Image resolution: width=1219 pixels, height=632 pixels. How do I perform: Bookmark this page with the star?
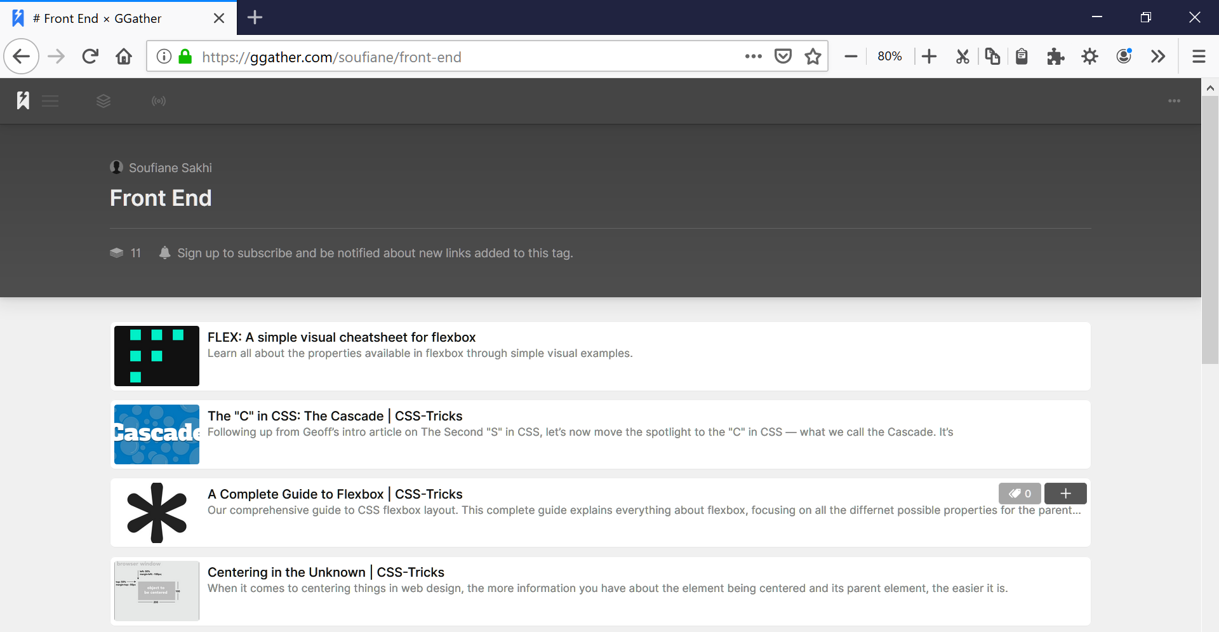[x=813, y=57]
